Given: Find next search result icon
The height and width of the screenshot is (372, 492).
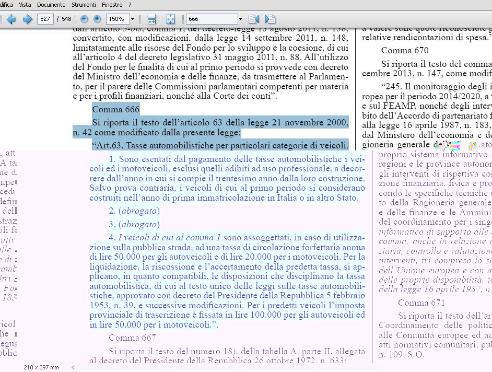Looking at the screenshot, I should click(x=270, y=19).
